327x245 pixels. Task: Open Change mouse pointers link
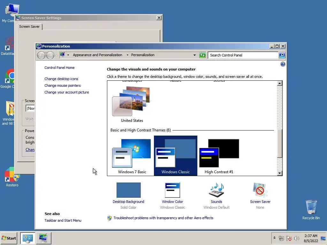(x=63, y=85)
